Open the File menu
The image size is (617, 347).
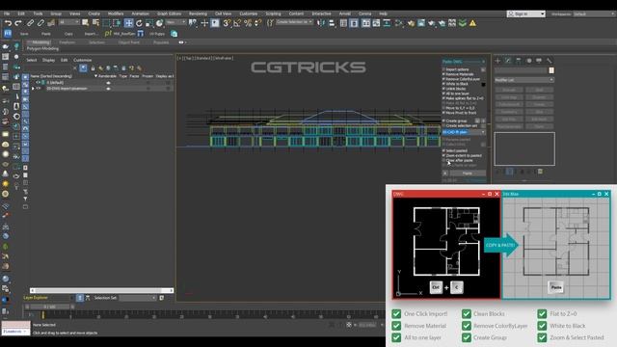pos(7,13)
